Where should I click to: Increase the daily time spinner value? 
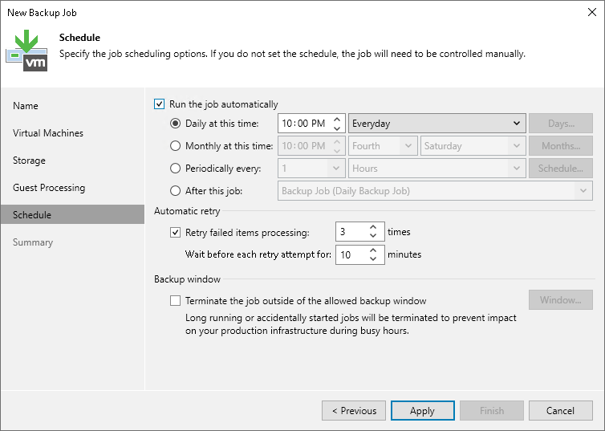point(338,120)
